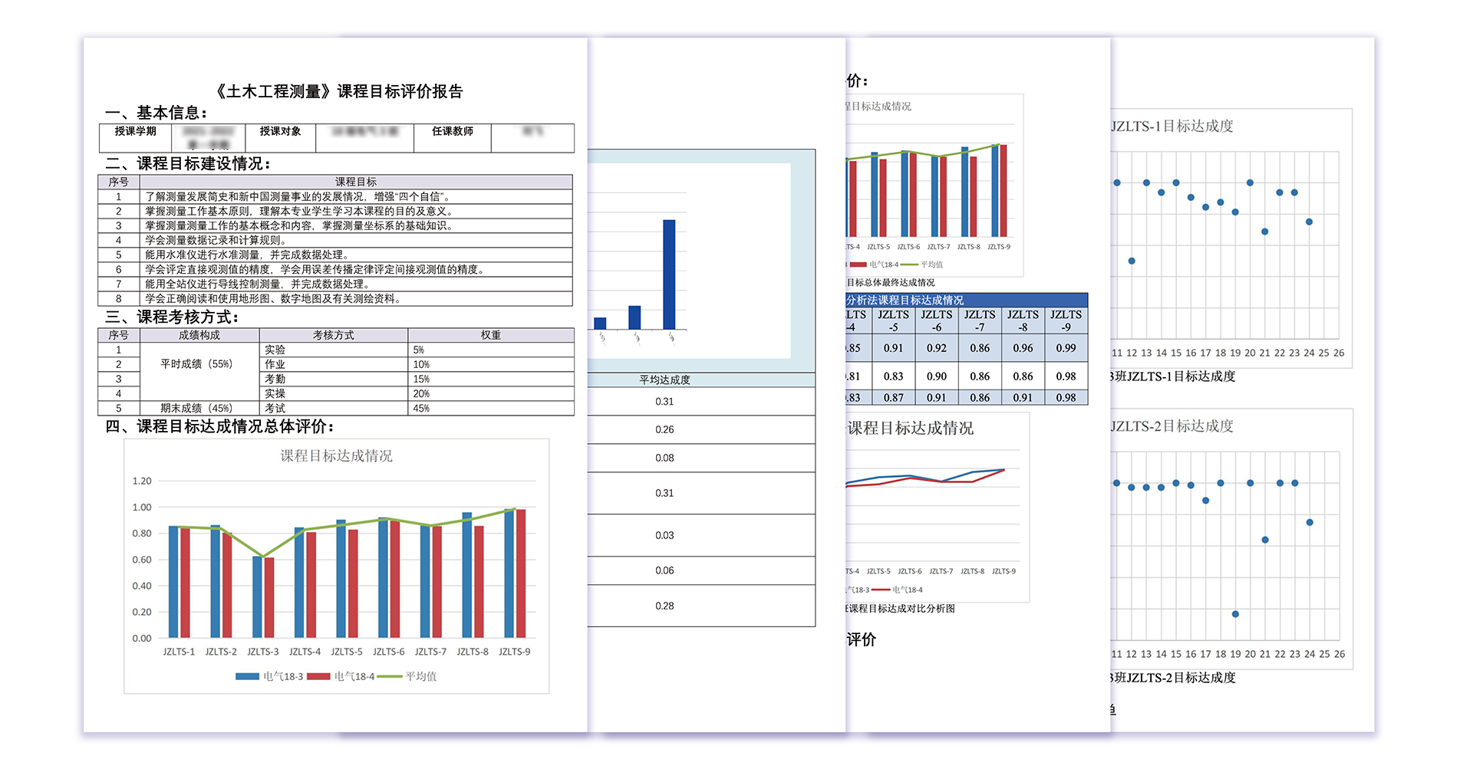This screenshot has width=1473, height=782.
Task: Select goal row 学会正确阅读和使用地形图
Action: 335,299
